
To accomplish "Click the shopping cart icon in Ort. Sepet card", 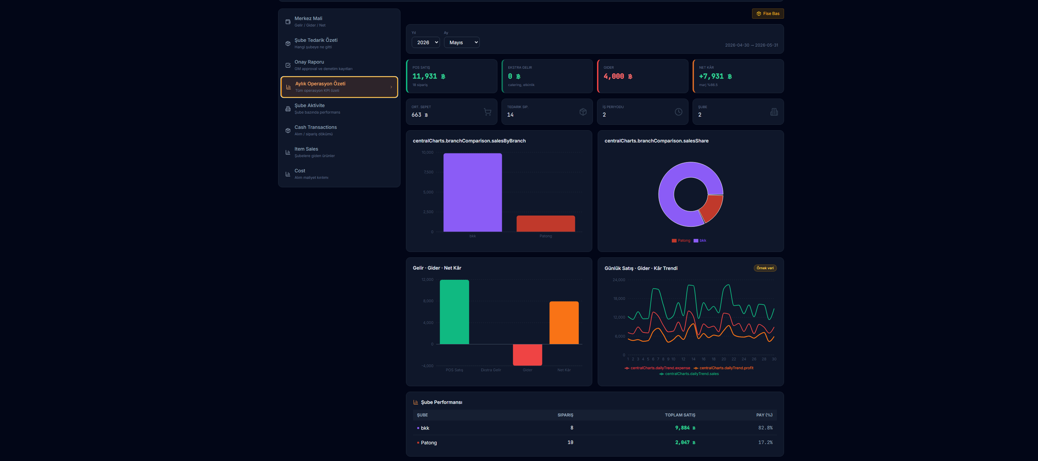I will 487,112.
